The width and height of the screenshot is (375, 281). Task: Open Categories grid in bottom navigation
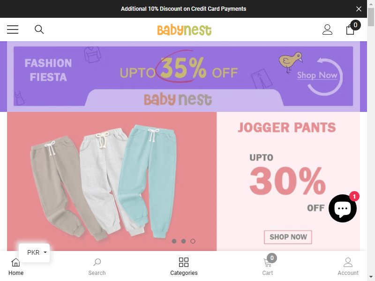point(184,266)
